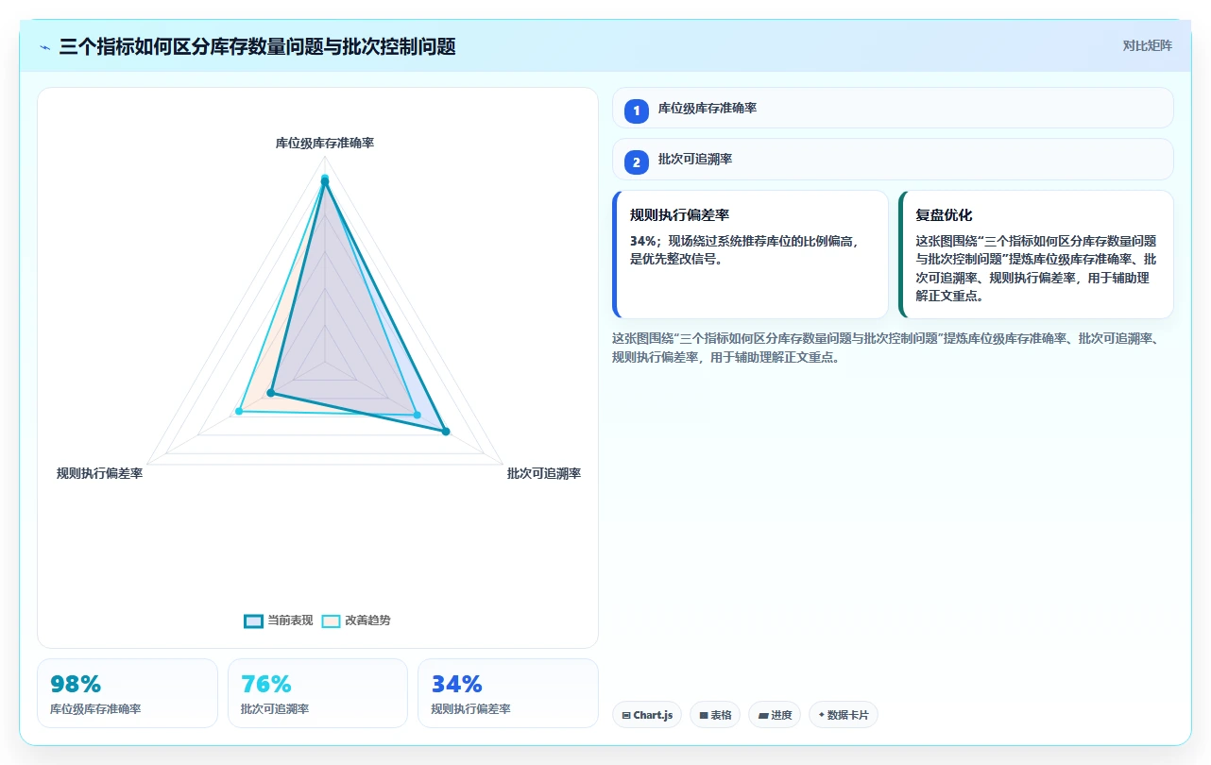Click the 34% 规则执行偏差率 stat card
The height and width of the screenshot is (765, 1211).
click(508, 693)
